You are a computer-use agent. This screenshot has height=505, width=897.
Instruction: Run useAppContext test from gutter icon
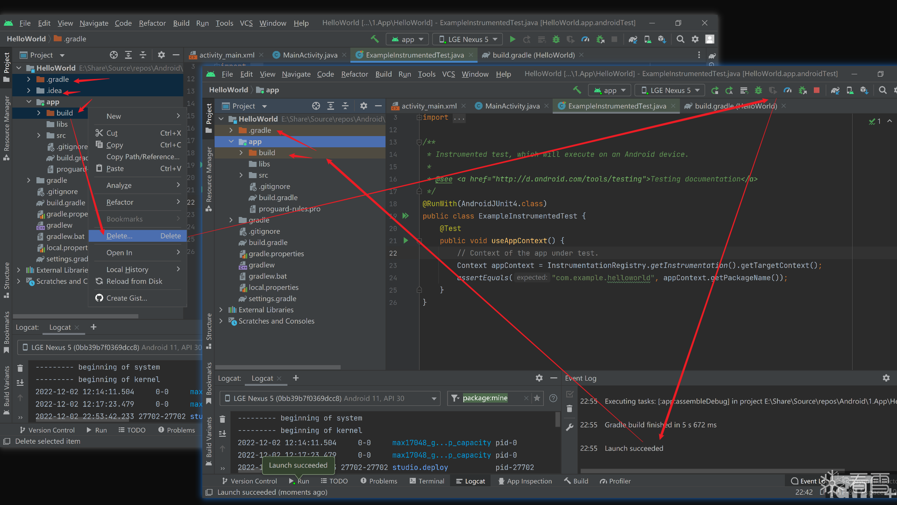pyautogui.click(x=406, y=240)
